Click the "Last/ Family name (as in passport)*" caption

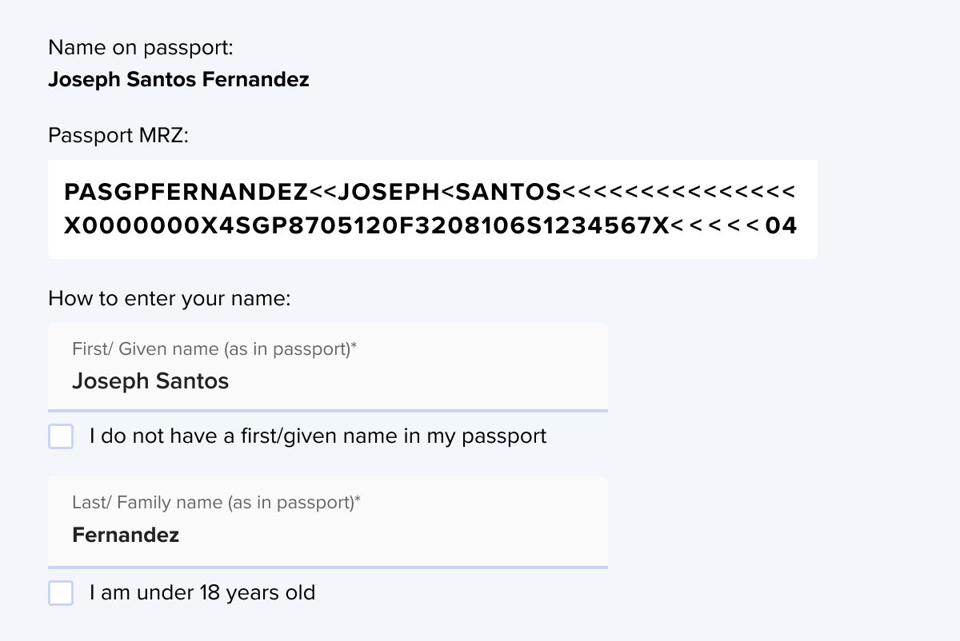point(216,503)
